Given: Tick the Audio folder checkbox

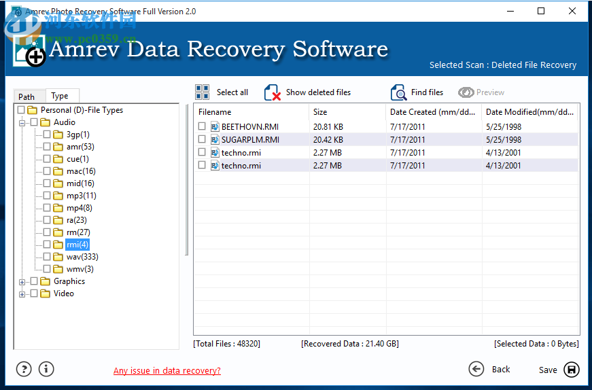Looking at the screenshot, I should [34, 122].
